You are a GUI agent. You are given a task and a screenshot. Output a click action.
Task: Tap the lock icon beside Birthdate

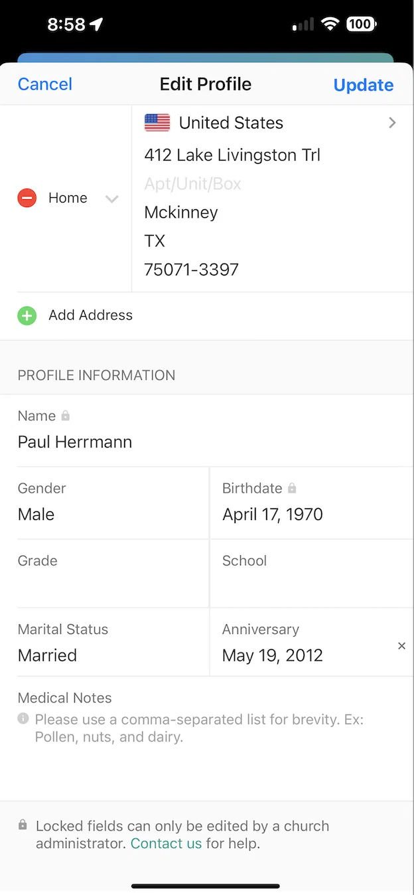coord(292,488)
